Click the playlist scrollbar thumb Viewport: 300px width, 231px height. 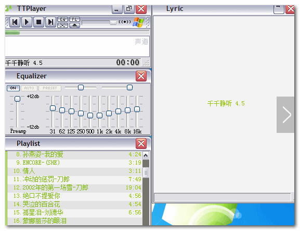(x=146, y=172)
